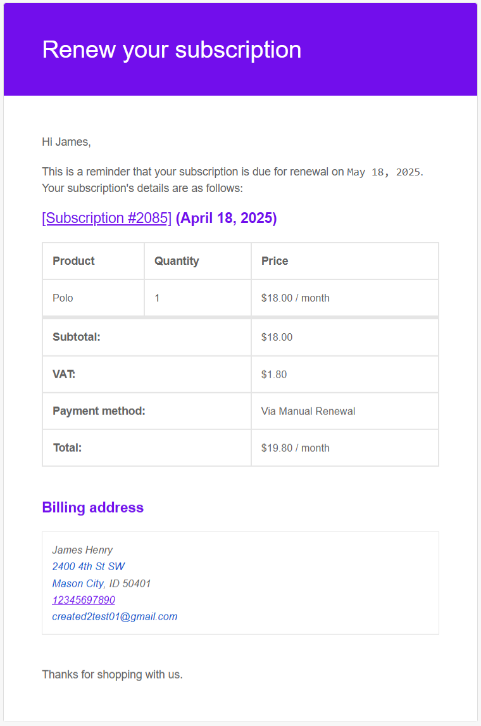Click the Mason City link
The image size is (481, 726).
78,583
